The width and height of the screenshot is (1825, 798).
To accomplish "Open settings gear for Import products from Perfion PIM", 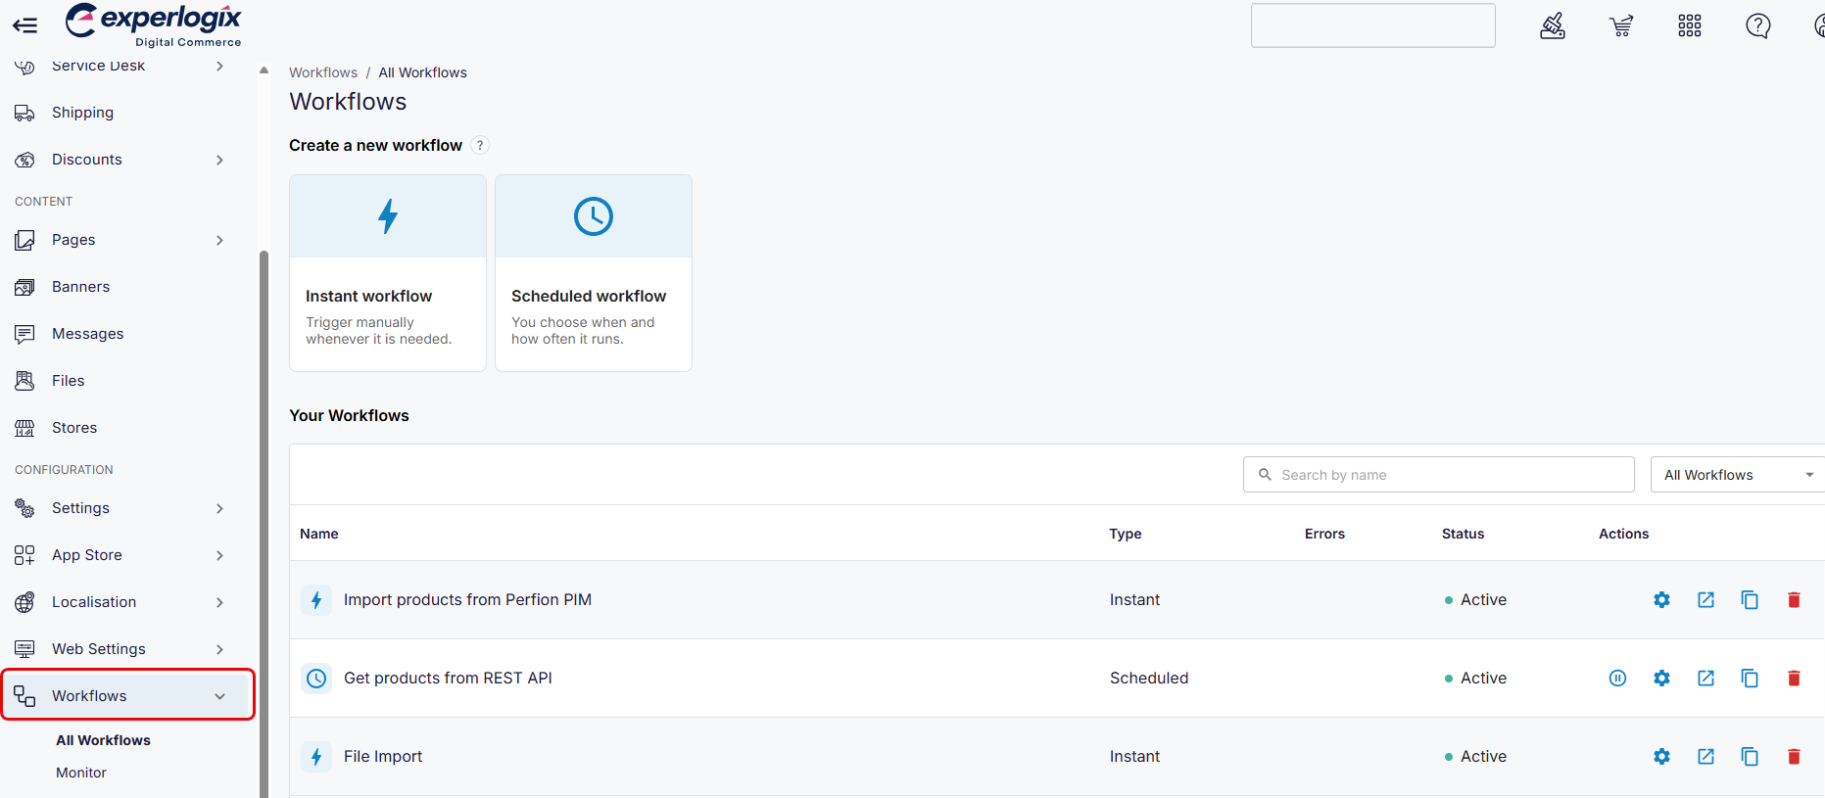I will point(1661,599).
